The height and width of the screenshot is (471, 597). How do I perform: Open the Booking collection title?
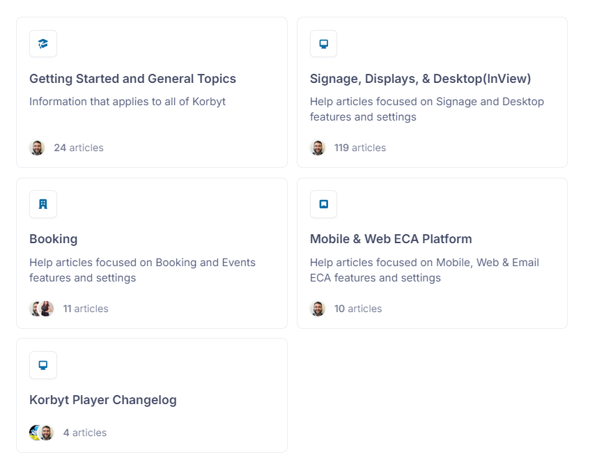click(x=54, y=239)
